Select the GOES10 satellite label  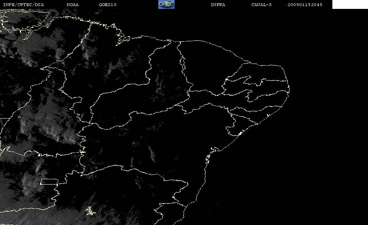108,4
